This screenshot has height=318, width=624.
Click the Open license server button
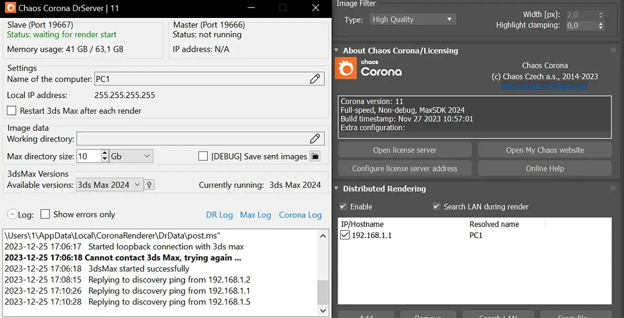pos(405,150)
